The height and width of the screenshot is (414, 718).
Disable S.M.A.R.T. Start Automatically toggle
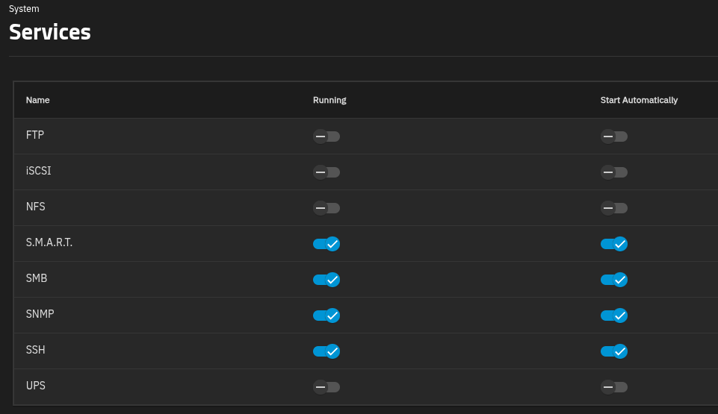tap(614, 244)
